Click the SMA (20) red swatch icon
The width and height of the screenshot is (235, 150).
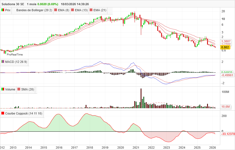pyautogui.click(x=19, y=89)
